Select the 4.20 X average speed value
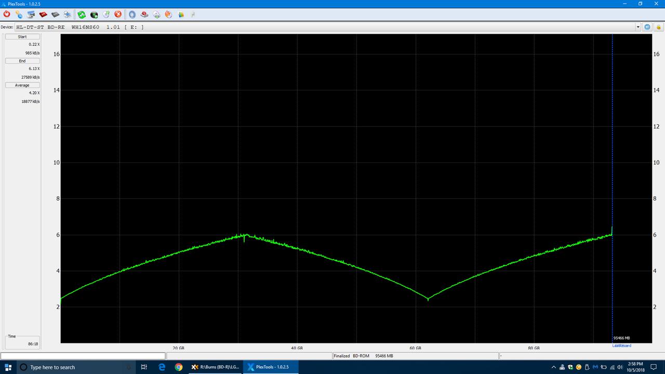 coord(34,93)
